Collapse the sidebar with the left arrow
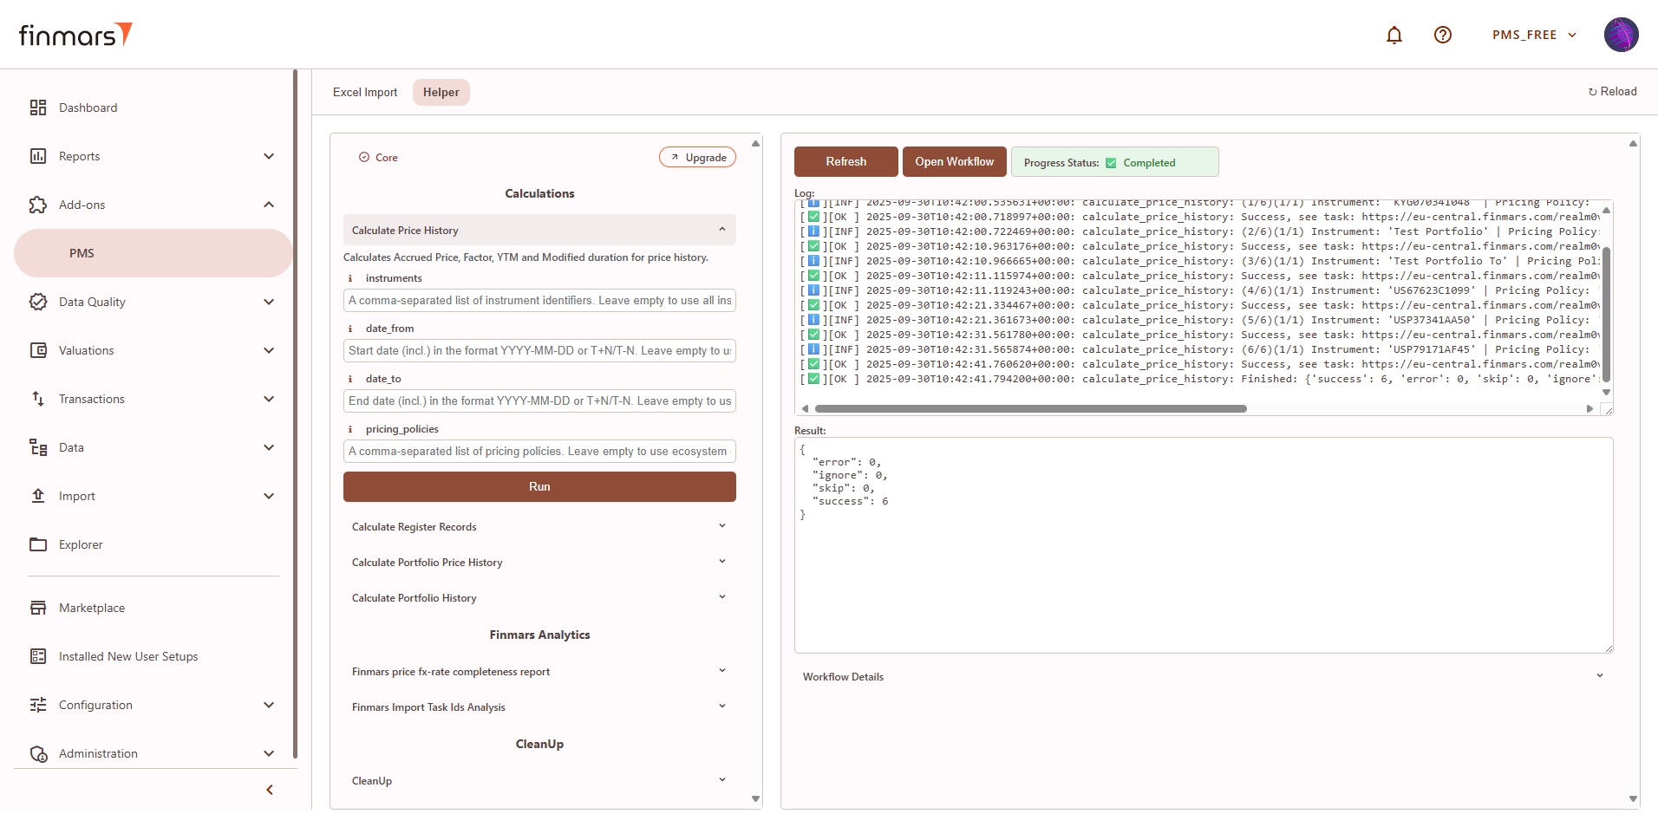This screenshot has height=827, width=1658. tap(270, 790)
